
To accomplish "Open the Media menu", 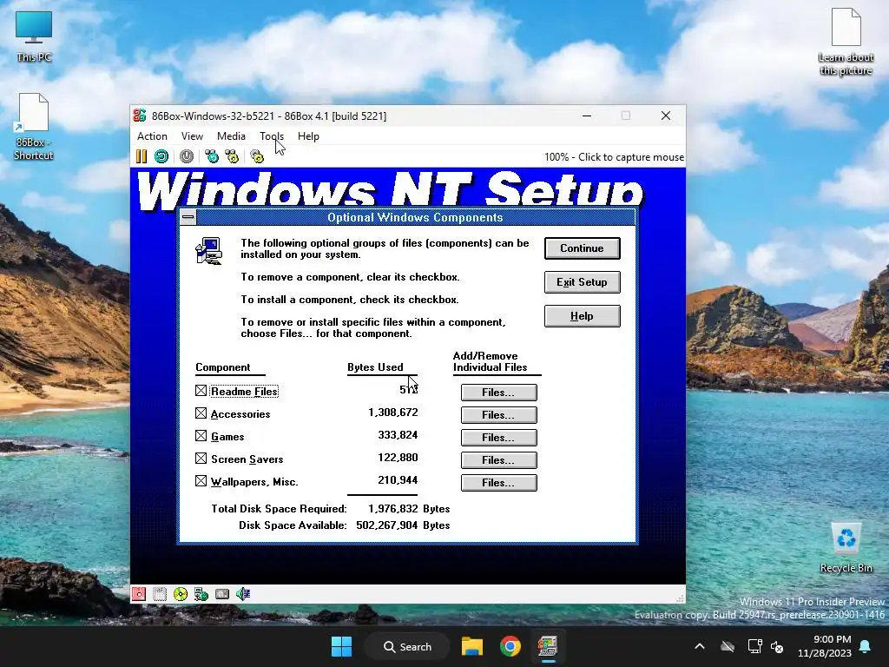I will pyautogui.click(x=231, y=136).
